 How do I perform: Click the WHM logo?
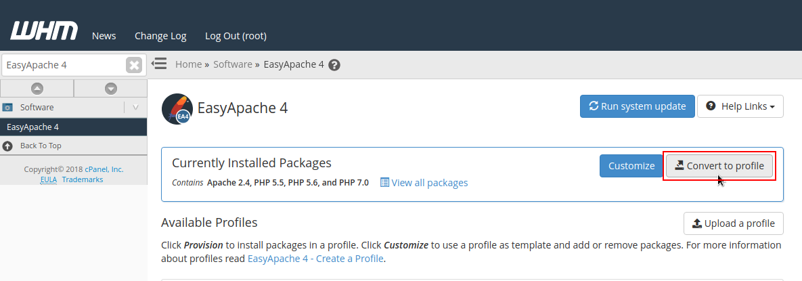pyautogui.click(x=44, y=30)
